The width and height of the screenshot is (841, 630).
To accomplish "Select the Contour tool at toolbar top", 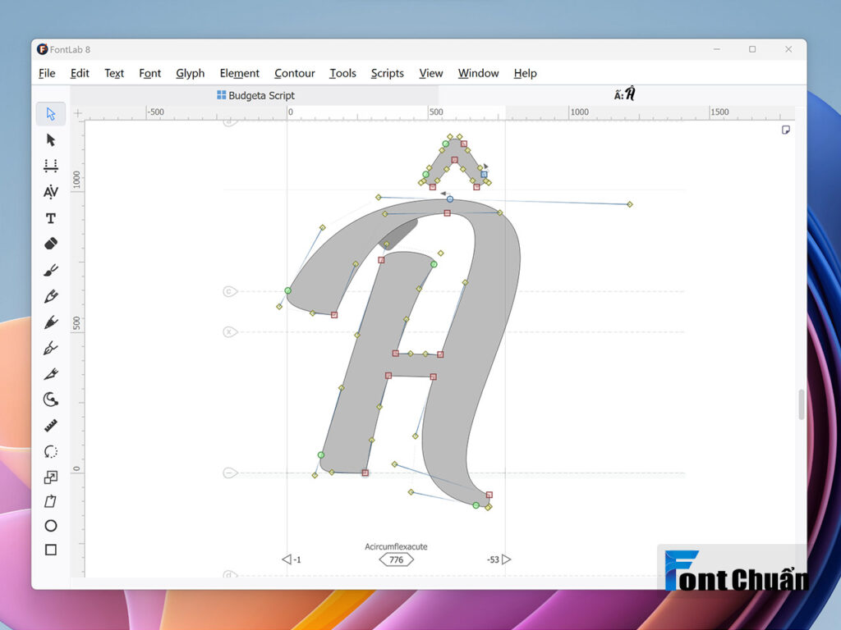I will (x=50, y=114).
